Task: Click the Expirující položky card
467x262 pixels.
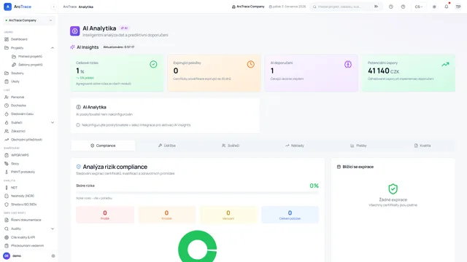Action: 214,73
